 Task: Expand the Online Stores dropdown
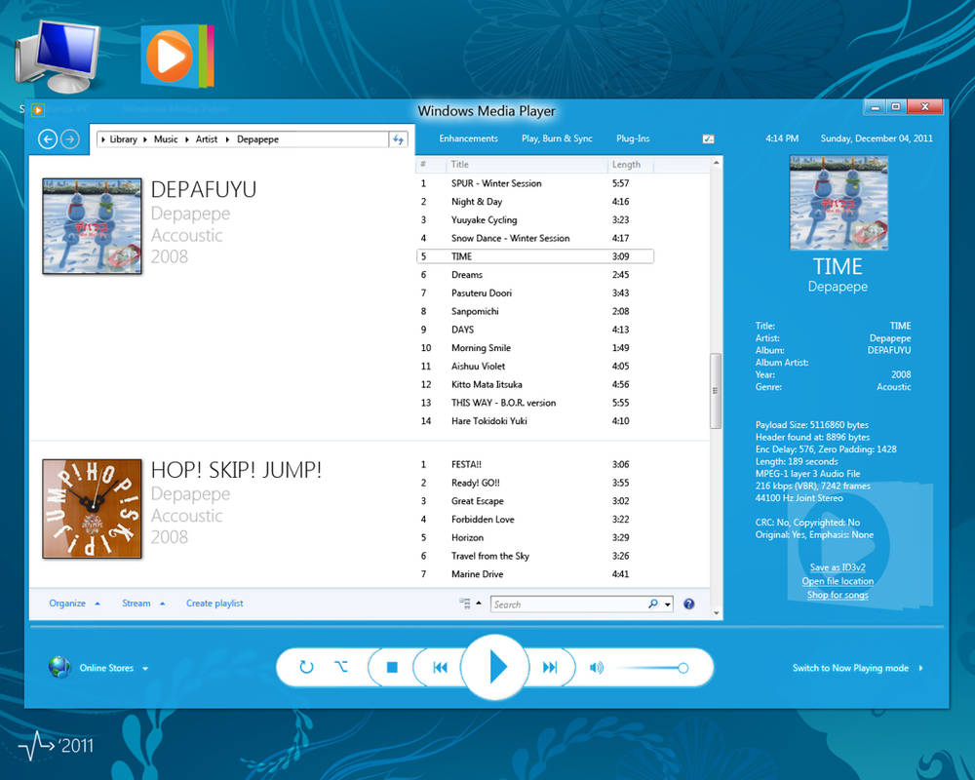pos(145,669)
